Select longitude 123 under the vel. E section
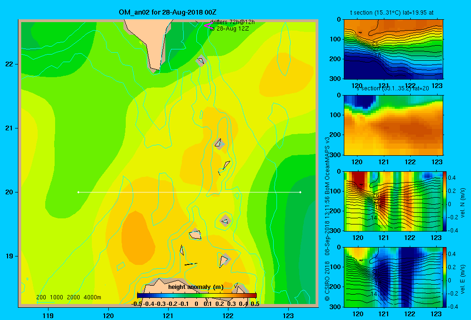 click(436, 314)
